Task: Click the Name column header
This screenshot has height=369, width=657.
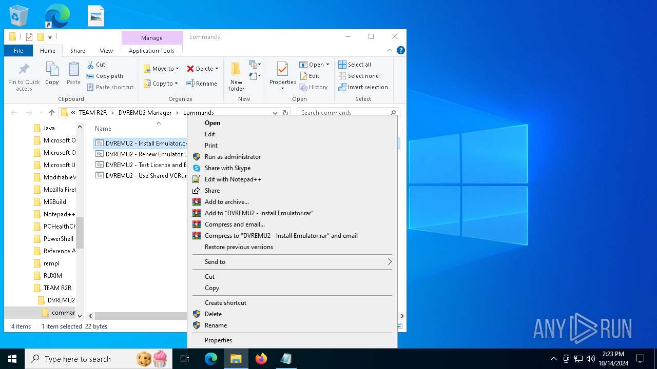Action: click(103, 129)
